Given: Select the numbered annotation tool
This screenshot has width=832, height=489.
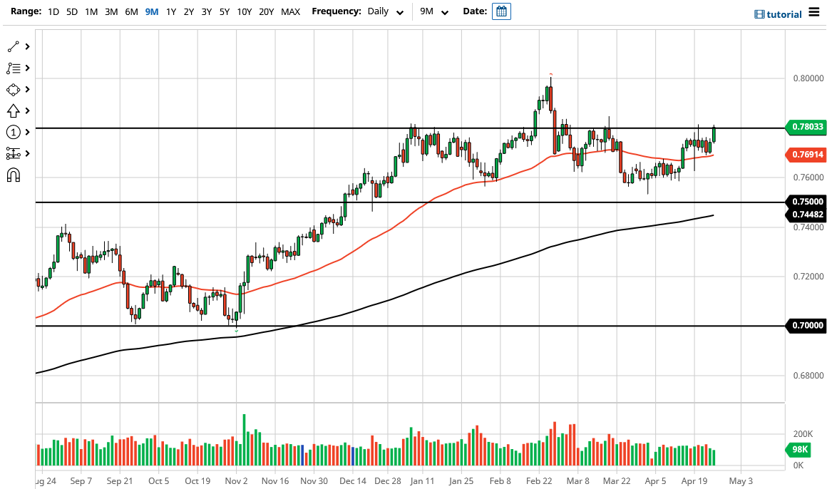Looking at the screenshot, I should click(14, 132).
